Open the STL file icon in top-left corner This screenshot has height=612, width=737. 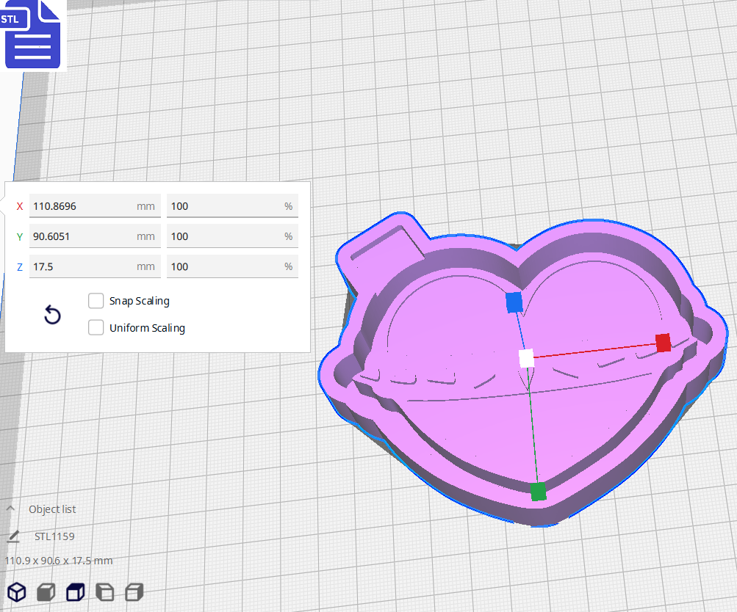pos(32,34)
